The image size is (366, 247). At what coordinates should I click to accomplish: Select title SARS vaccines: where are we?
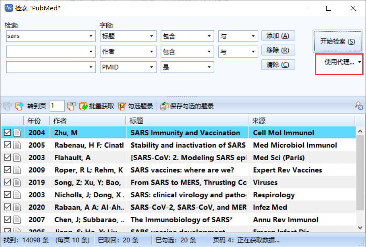tap(182, 170)
